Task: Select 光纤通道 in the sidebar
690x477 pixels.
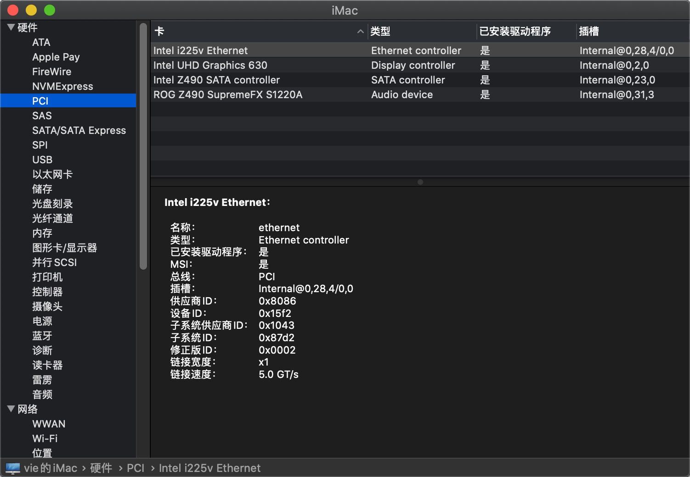Action: click(x=52, y=218)
